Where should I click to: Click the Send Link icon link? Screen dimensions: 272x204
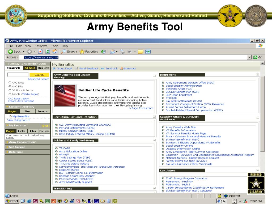[x=109, y=69]
